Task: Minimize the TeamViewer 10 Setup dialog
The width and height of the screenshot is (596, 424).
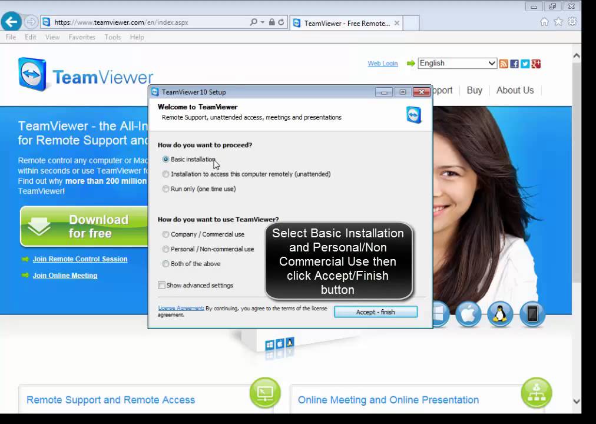Action: [384, 92]
